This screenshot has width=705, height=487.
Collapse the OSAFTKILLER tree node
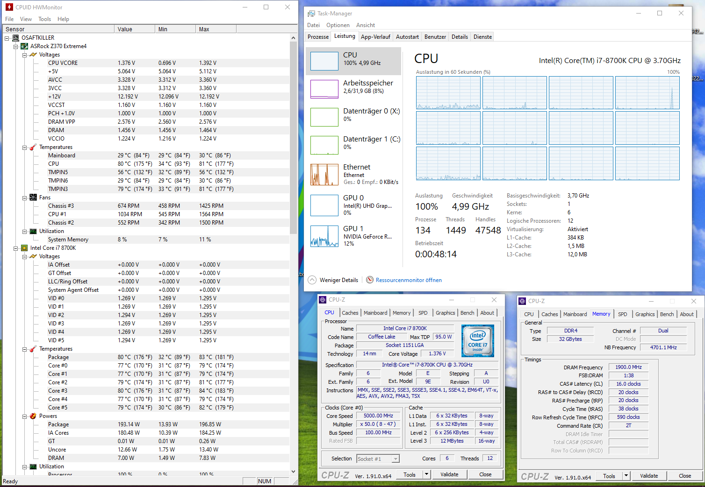(7, 38)
